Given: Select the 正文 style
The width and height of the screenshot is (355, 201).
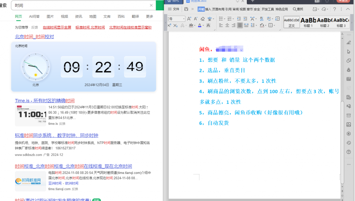Looking at the screenshot, I should (292, 22).
